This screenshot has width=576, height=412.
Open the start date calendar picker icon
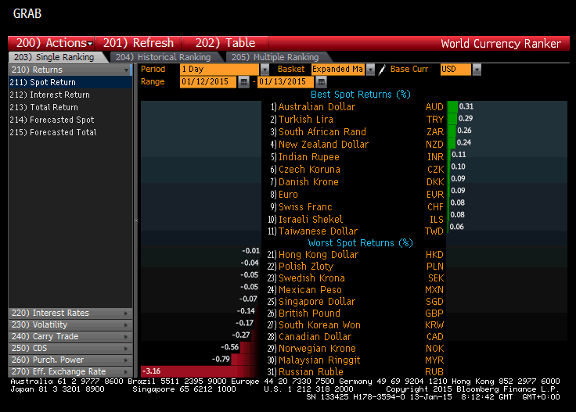pos(243,82)
